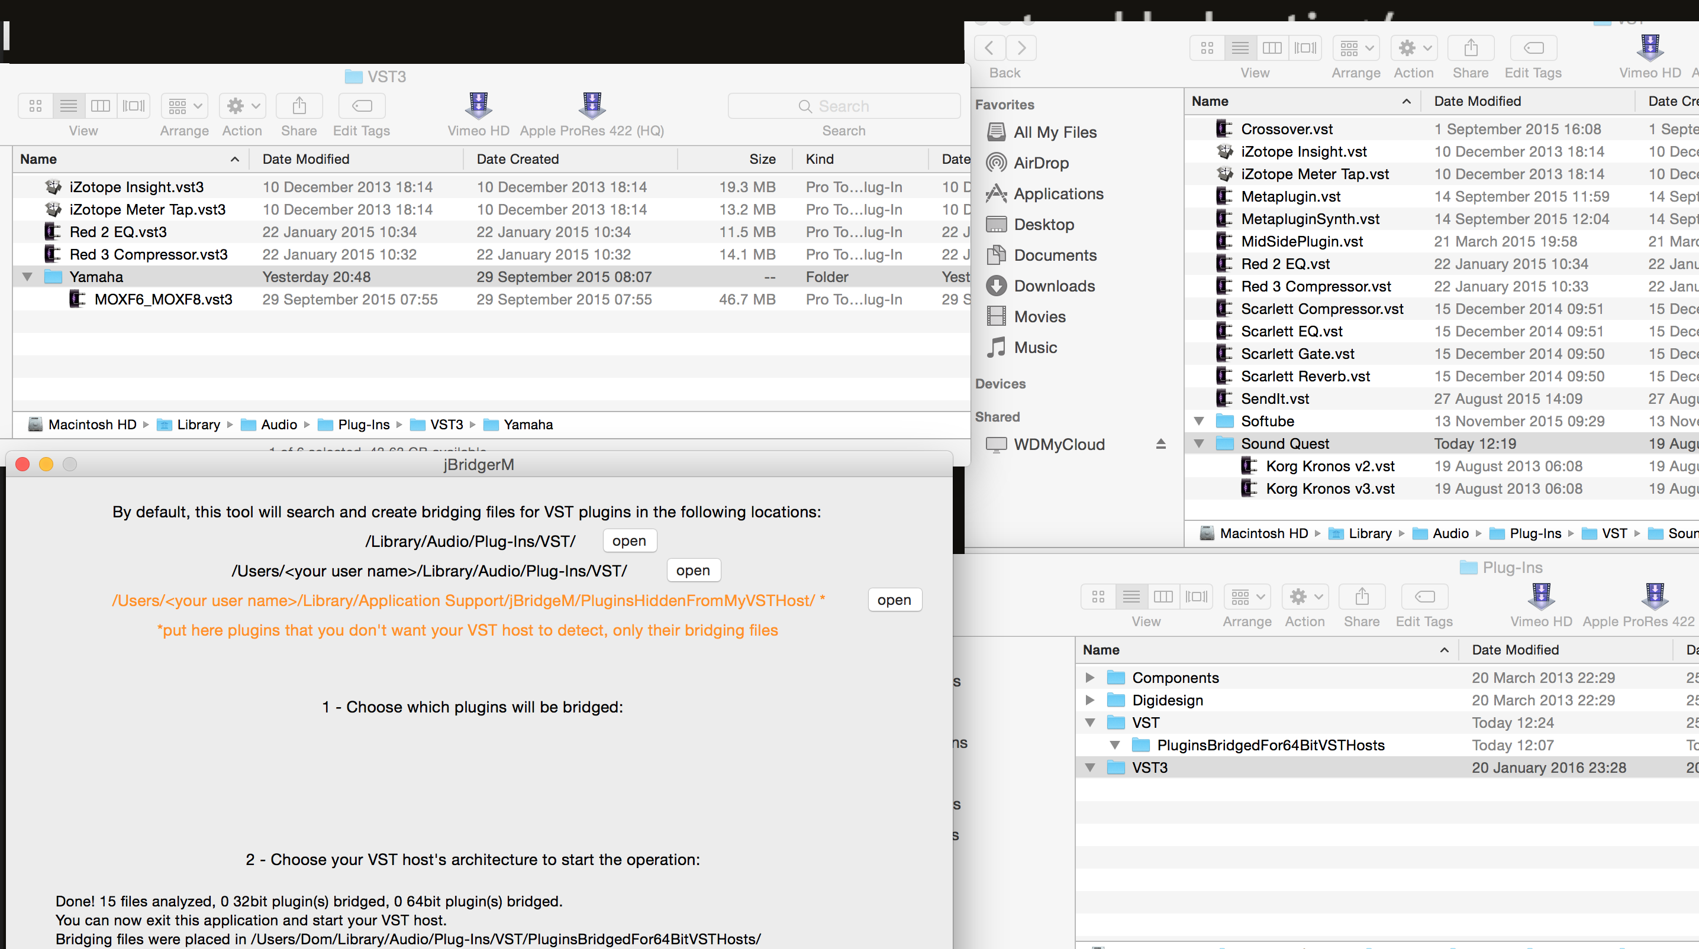Viewport: 1699px width, 949px height.
Task: Expand the Digidesign folder in Plug-Ins window
Action: point(1089,700)
